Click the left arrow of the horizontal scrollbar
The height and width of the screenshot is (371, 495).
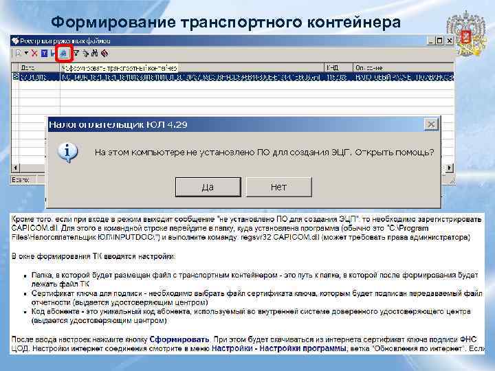pos(15,168)
